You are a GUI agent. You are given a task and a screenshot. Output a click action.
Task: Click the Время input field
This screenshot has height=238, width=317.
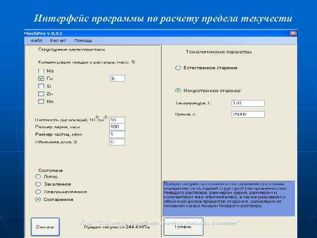248,114
